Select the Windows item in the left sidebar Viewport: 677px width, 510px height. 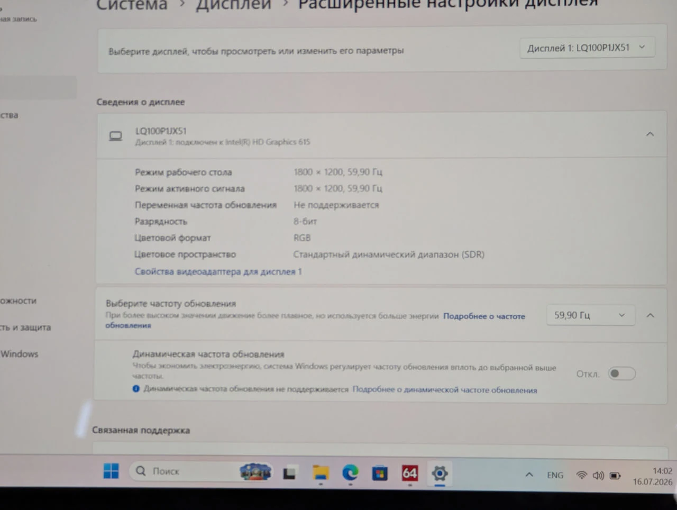click(19, 354)
